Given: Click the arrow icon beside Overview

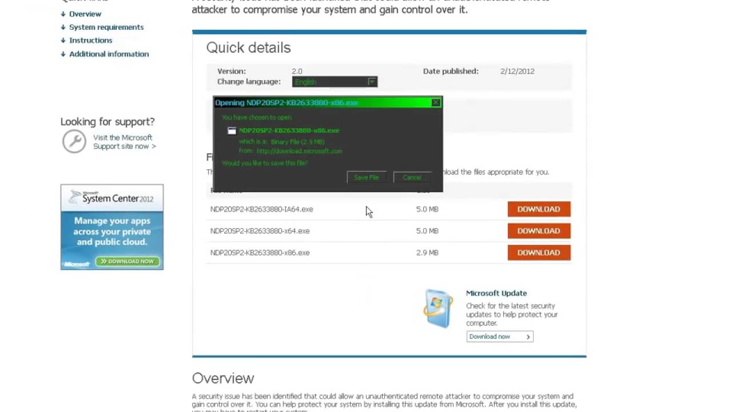Looking at the screenshot, I should pyautogui.click(x=63, y=14).
